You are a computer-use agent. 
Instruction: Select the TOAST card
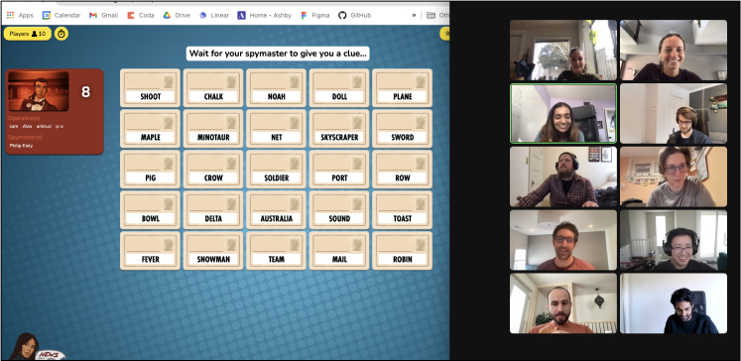pos(402,210)
